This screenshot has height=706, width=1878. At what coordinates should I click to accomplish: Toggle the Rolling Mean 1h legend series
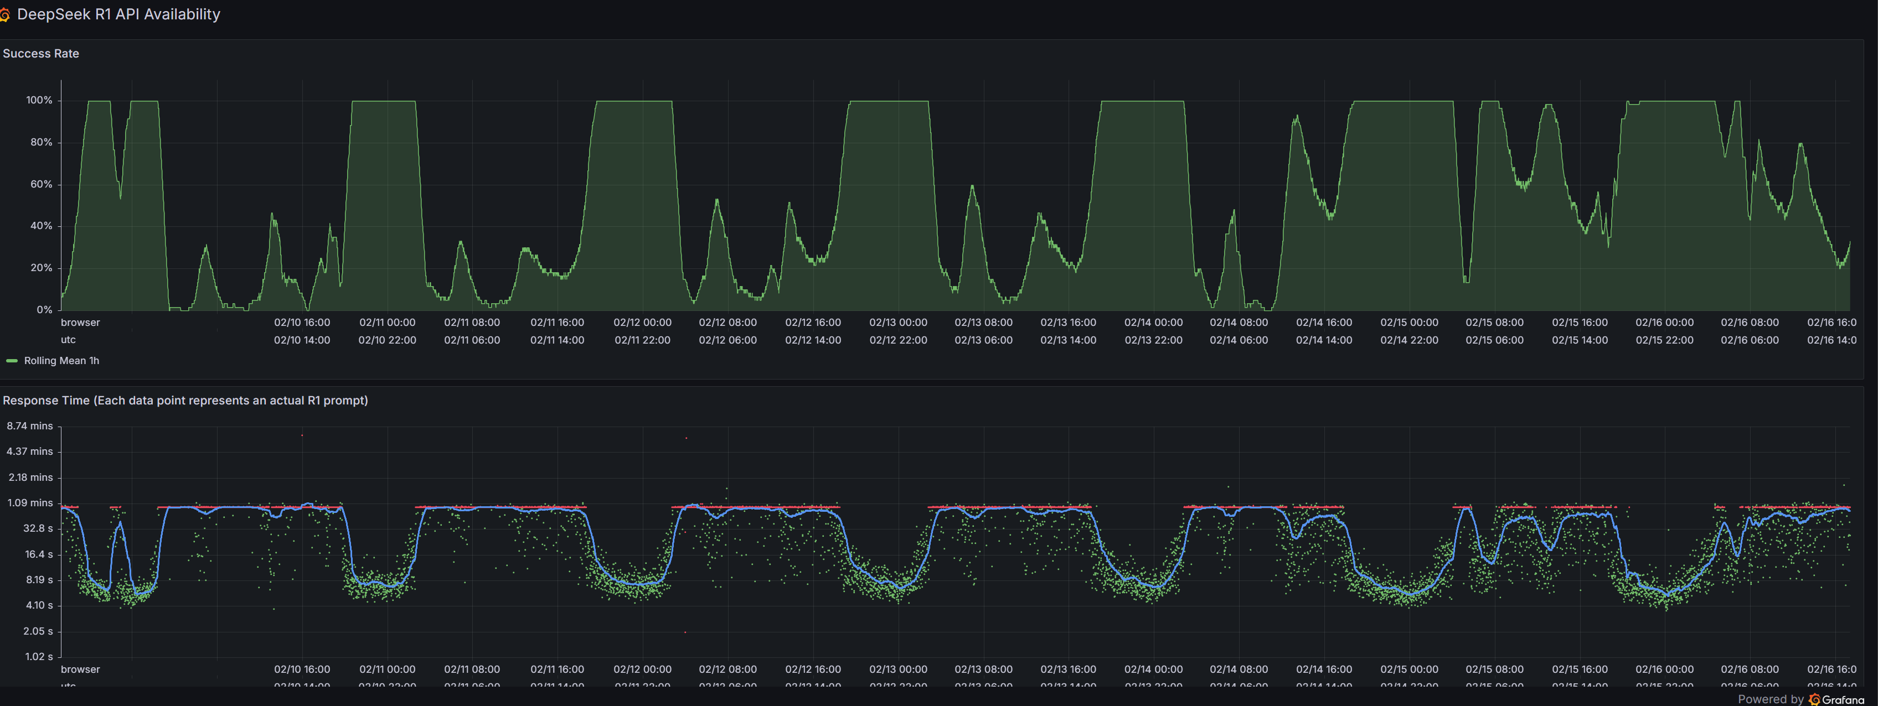61,361
